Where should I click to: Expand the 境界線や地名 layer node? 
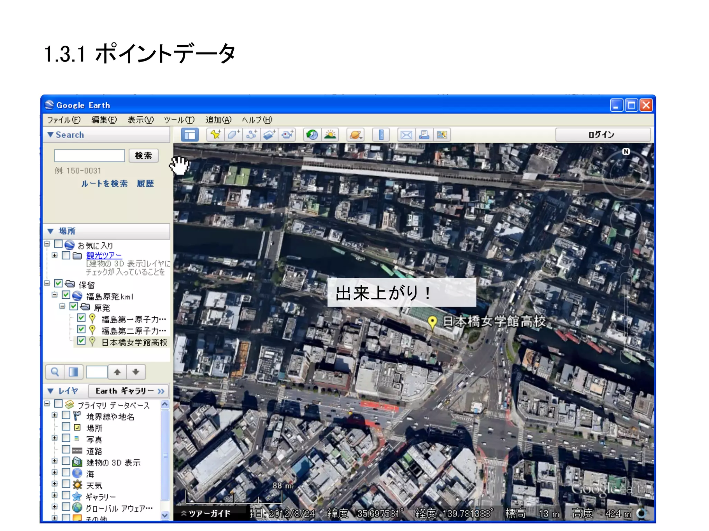tap(54, 415)
